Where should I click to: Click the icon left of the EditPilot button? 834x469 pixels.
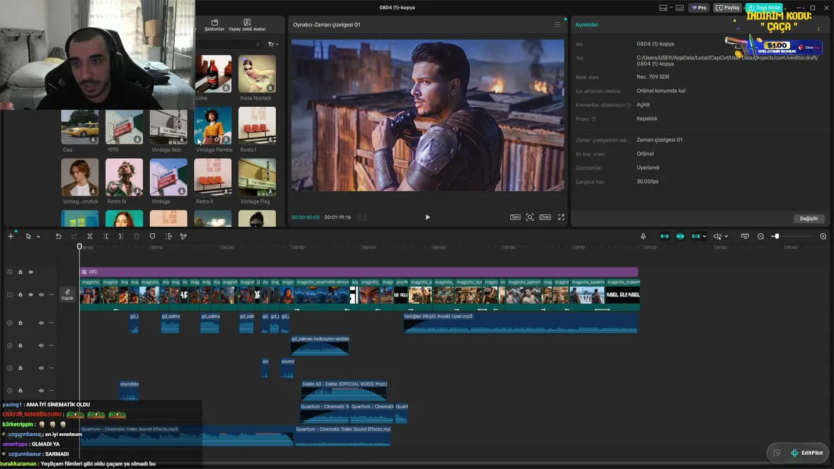(x=777, y=453)
